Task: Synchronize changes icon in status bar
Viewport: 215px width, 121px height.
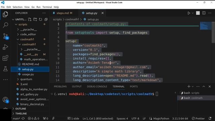Action: point(23,118)
